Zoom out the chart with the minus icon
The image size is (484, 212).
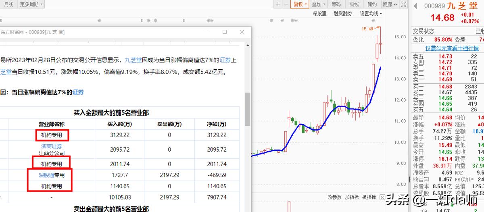[286, 4]
